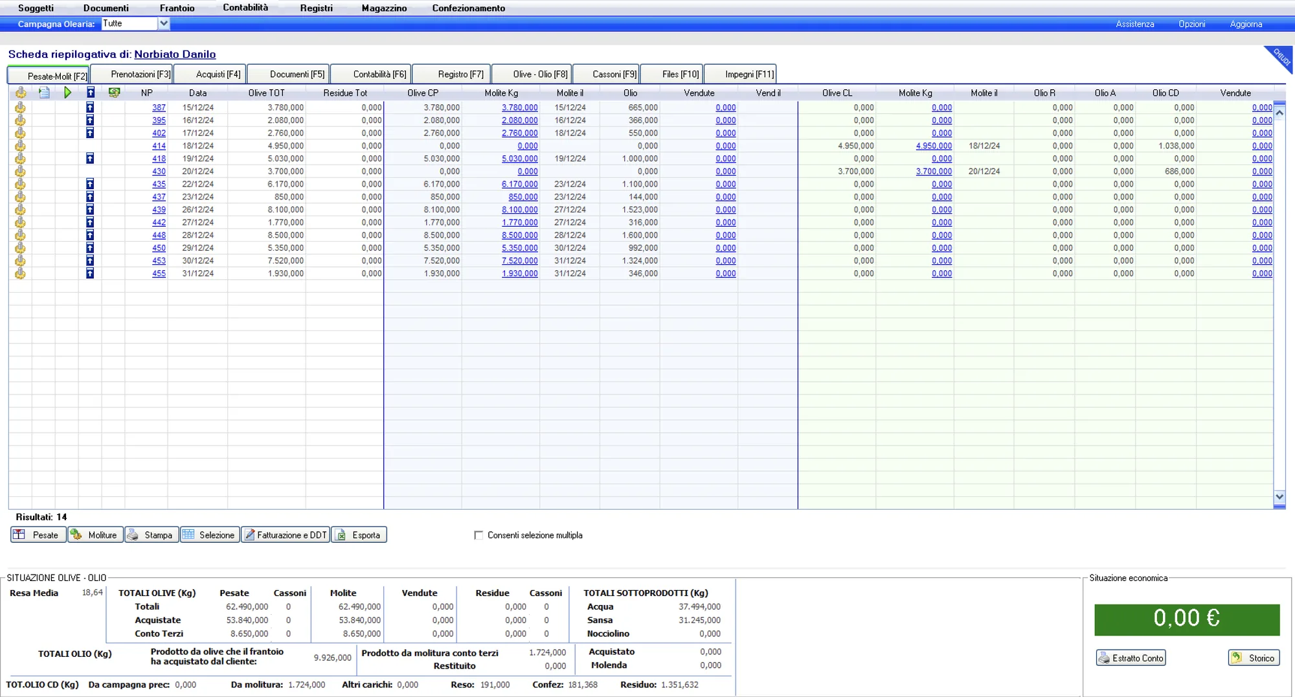Image resolution: width=1295 pixels, height=697 pixels.
Task: Click the green play arrow header icon
Action: (x=67, y=93)
